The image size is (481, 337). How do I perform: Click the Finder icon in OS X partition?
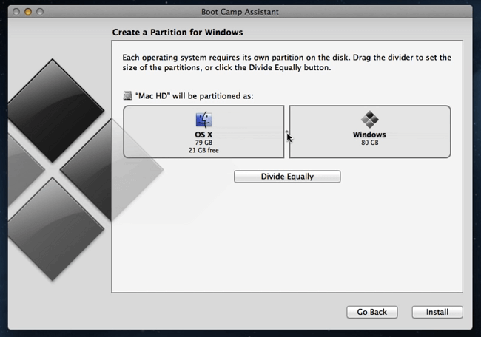point(203,120)
